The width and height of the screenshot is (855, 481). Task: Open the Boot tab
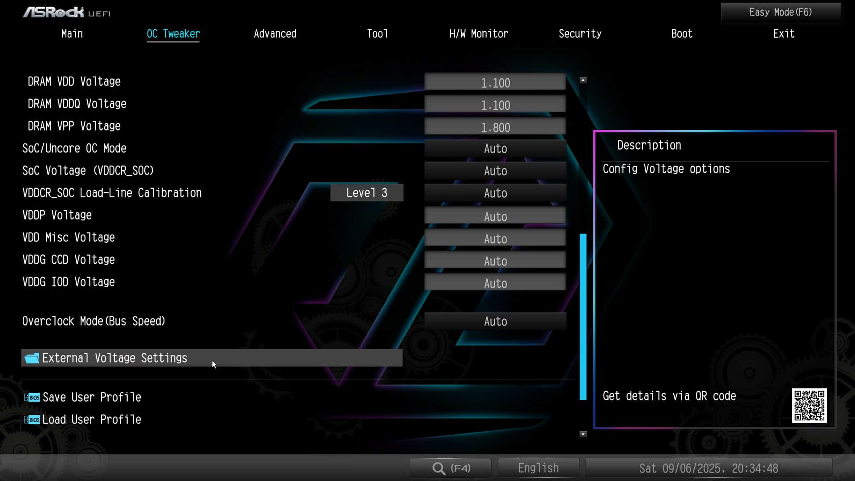(x=681, y=34)
